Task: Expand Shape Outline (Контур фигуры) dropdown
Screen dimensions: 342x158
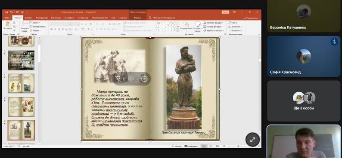Action: (x=213, y=27)
